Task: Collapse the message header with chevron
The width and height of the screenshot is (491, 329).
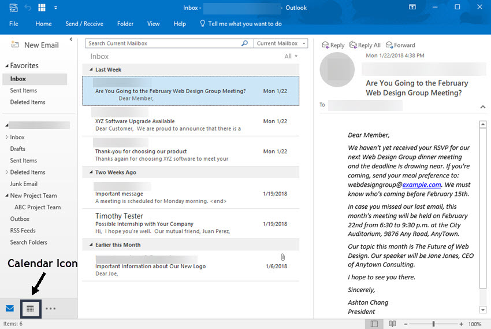Action: pos(483,107)
